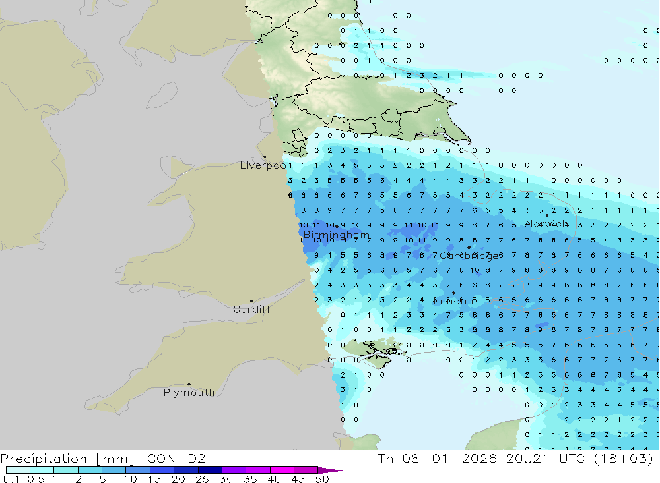Click the Cardiff city label
The width and height of the screenshot is (660, 483).
[x=251, y=310]
